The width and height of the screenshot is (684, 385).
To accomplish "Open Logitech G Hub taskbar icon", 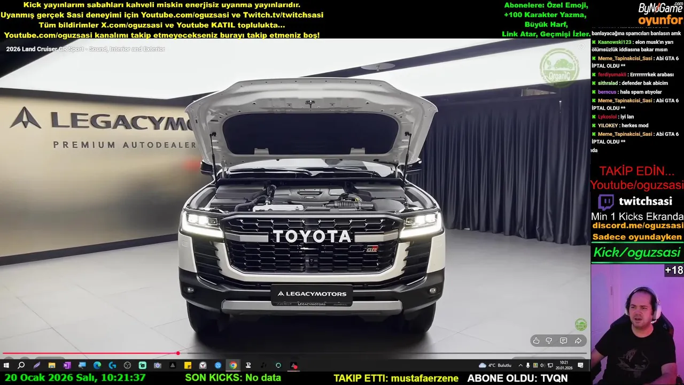I will click(x=112, y=366).
